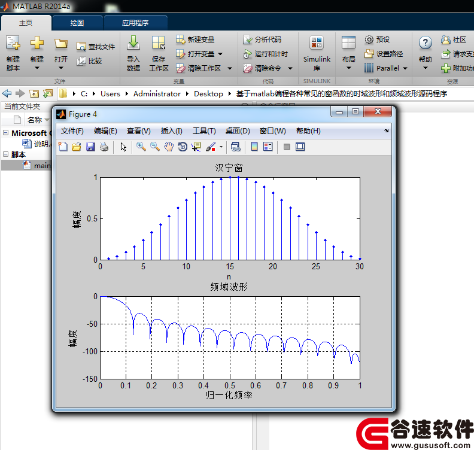Switch to the Home (主页) ribbon tab

(26, 23)
